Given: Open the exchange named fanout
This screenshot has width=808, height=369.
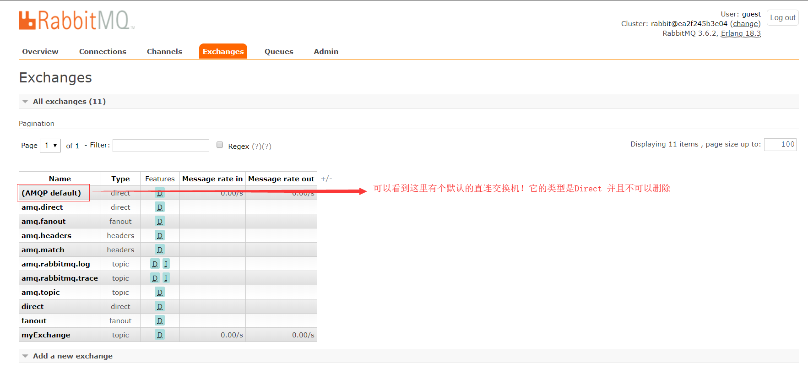Looking at the screenshot, I should coord(34,321).
